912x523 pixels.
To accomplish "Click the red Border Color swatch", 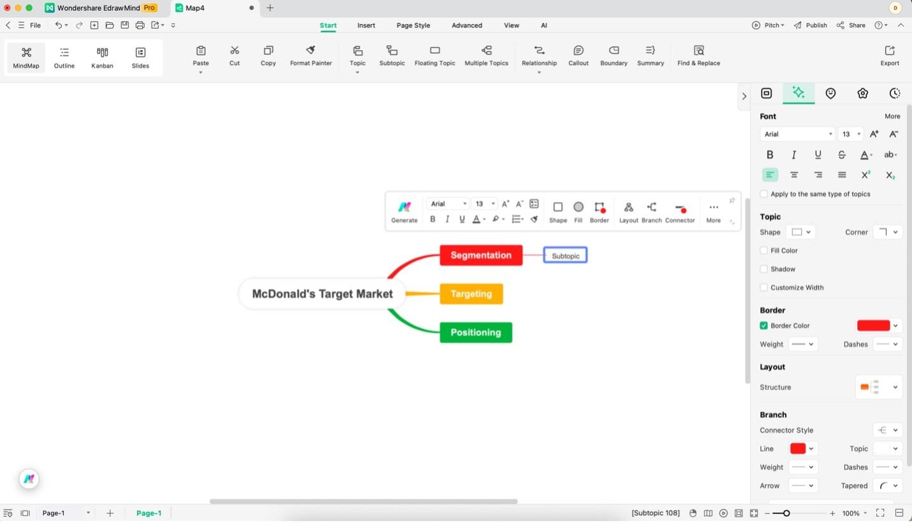I will coord(873,326).
